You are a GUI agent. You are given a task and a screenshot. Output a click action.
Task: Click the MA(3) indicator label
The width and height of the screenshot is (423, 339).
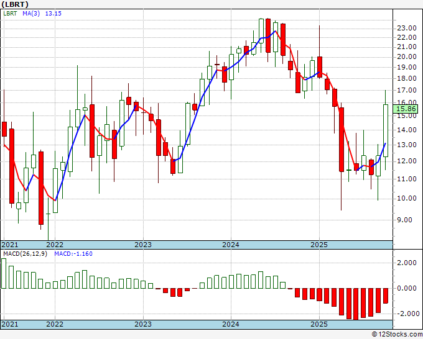(31, 14)
